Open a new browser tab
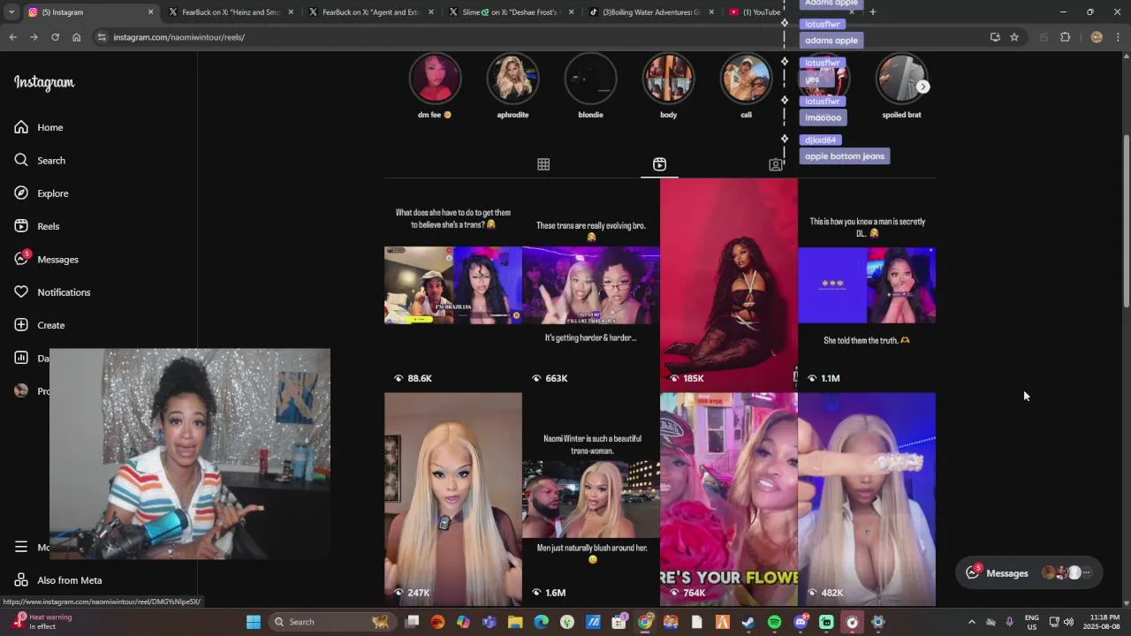This screenshot has height=636, width=1131. point(872,12)
